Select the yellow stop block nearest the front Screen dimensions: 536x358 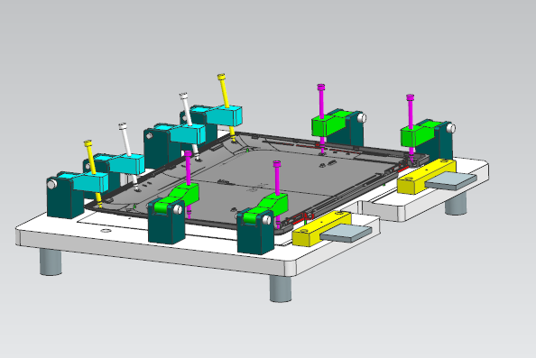[320, 229]
